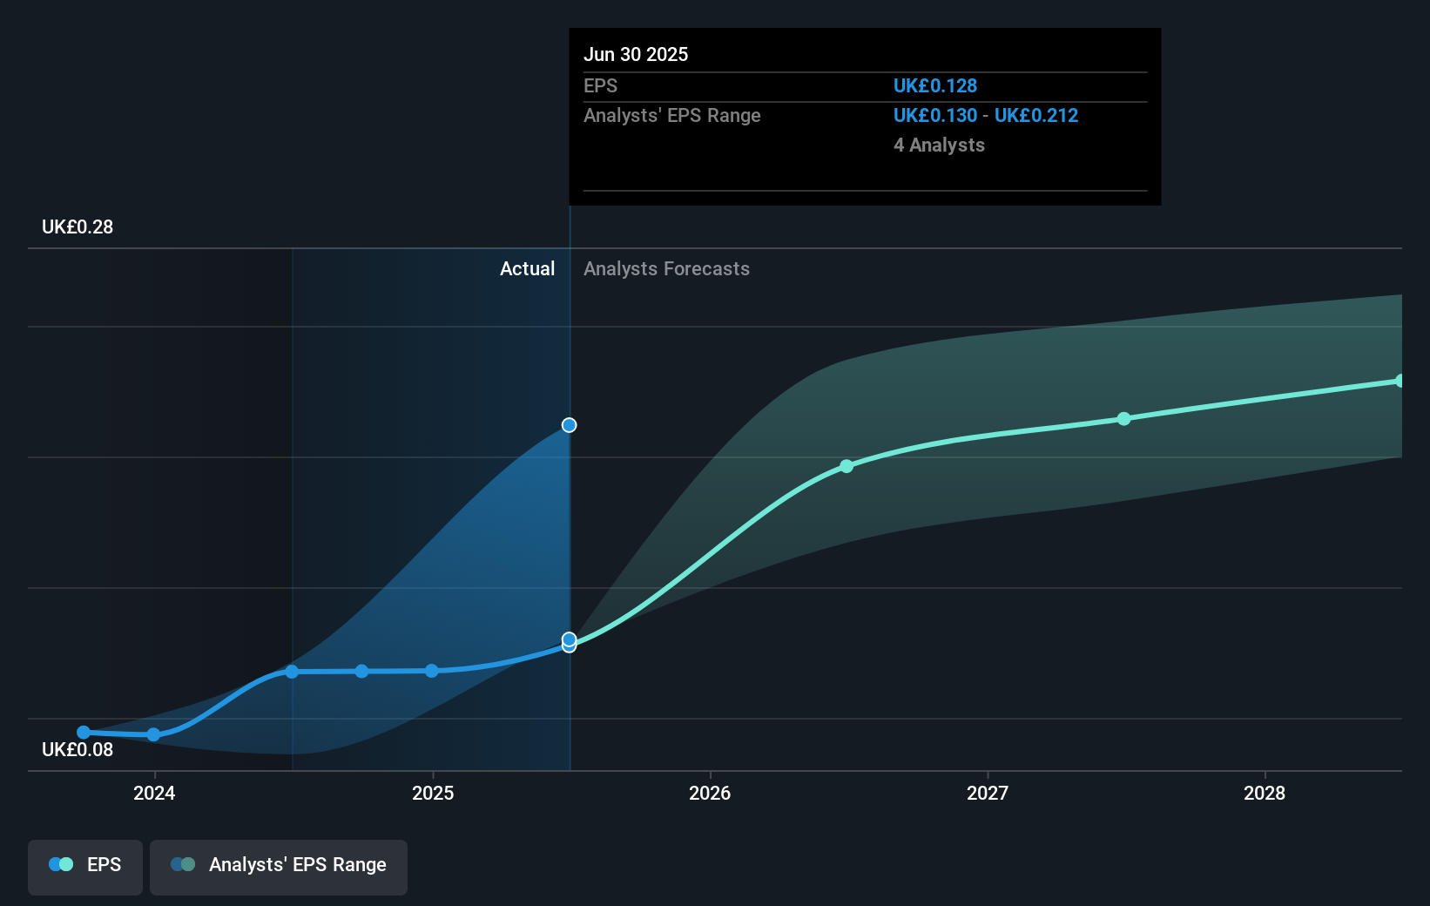
Task: Click the Jun 30 2025 tooltip header
Action: 637,54
